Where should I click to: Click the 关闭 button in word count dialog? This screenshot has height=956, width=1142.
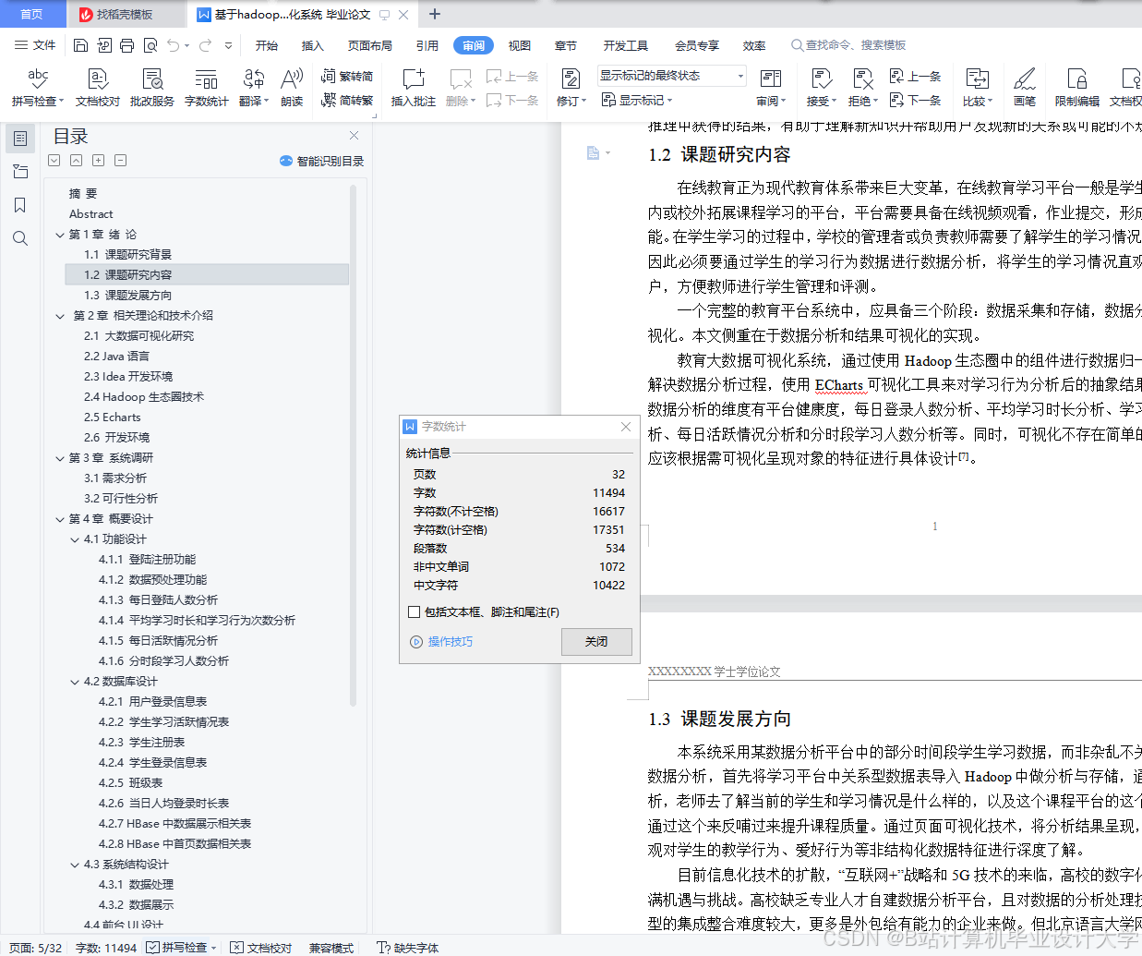(x=595, y=642)
